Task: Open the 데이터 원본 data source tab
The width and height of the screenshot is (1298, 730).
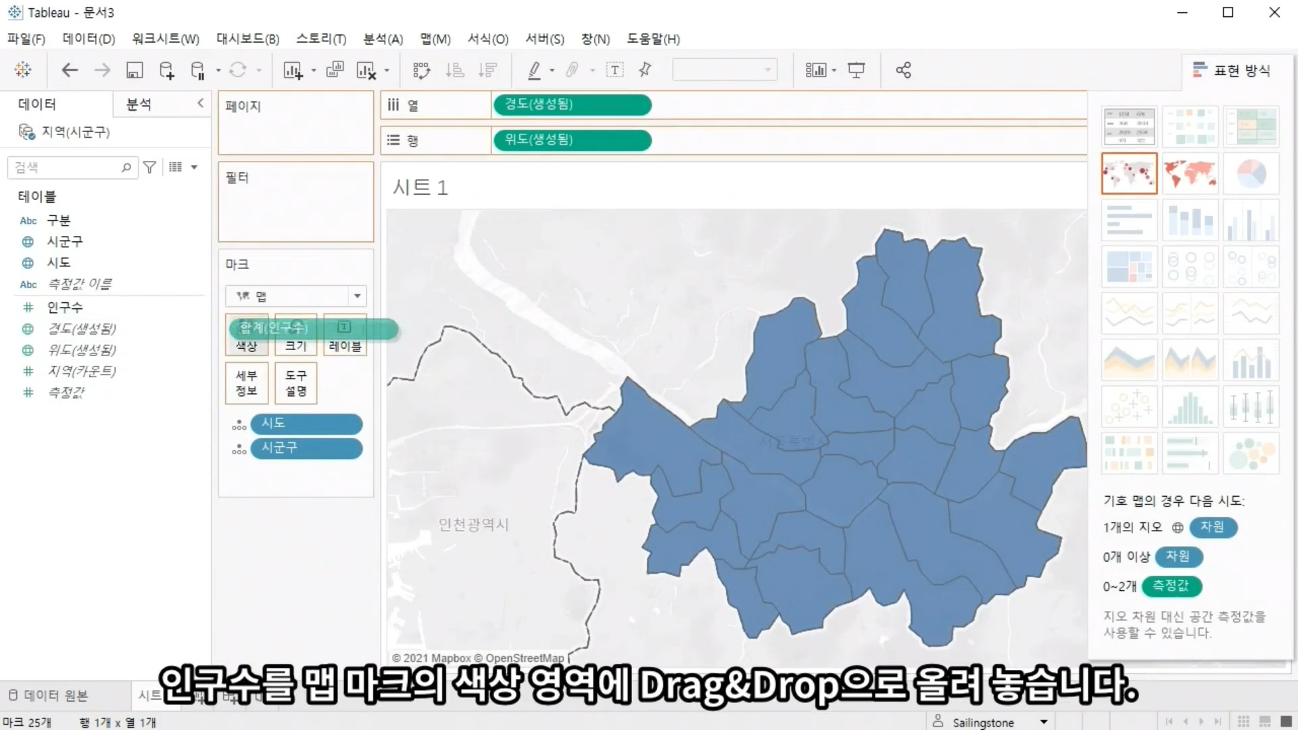Action: pyautogui.click(x=49, y=696)
